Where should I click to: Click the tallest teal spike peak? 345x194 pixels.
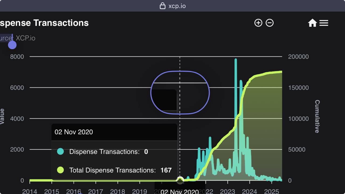point(236,59)
